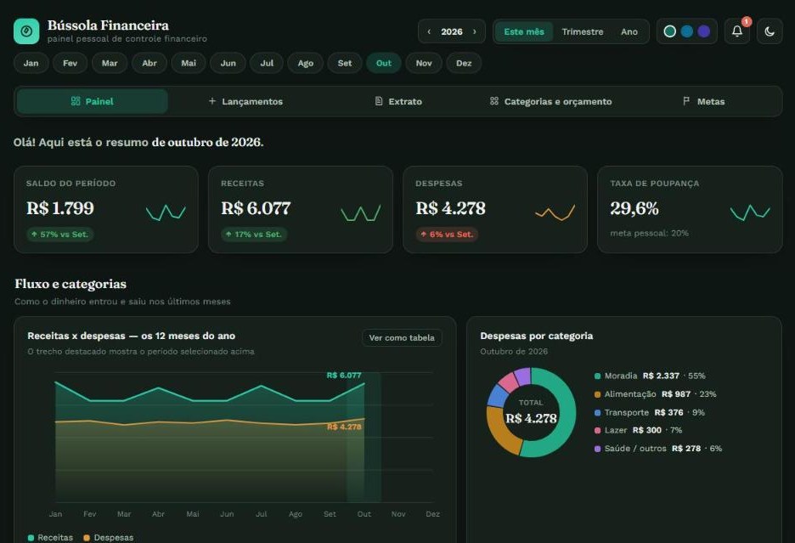
Task: Select month Jun chip
Action: tap(228, 63)
